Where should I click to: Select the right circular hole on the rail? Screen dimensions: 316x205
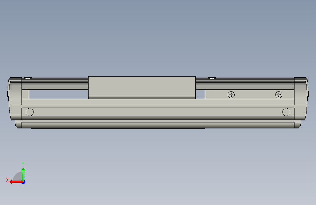286,112
